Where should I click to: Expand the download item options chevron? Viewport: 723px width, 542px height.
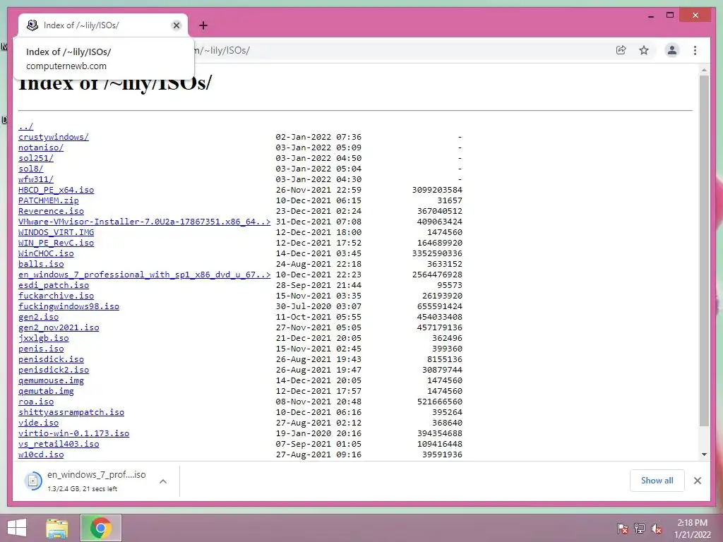[163, 481]
